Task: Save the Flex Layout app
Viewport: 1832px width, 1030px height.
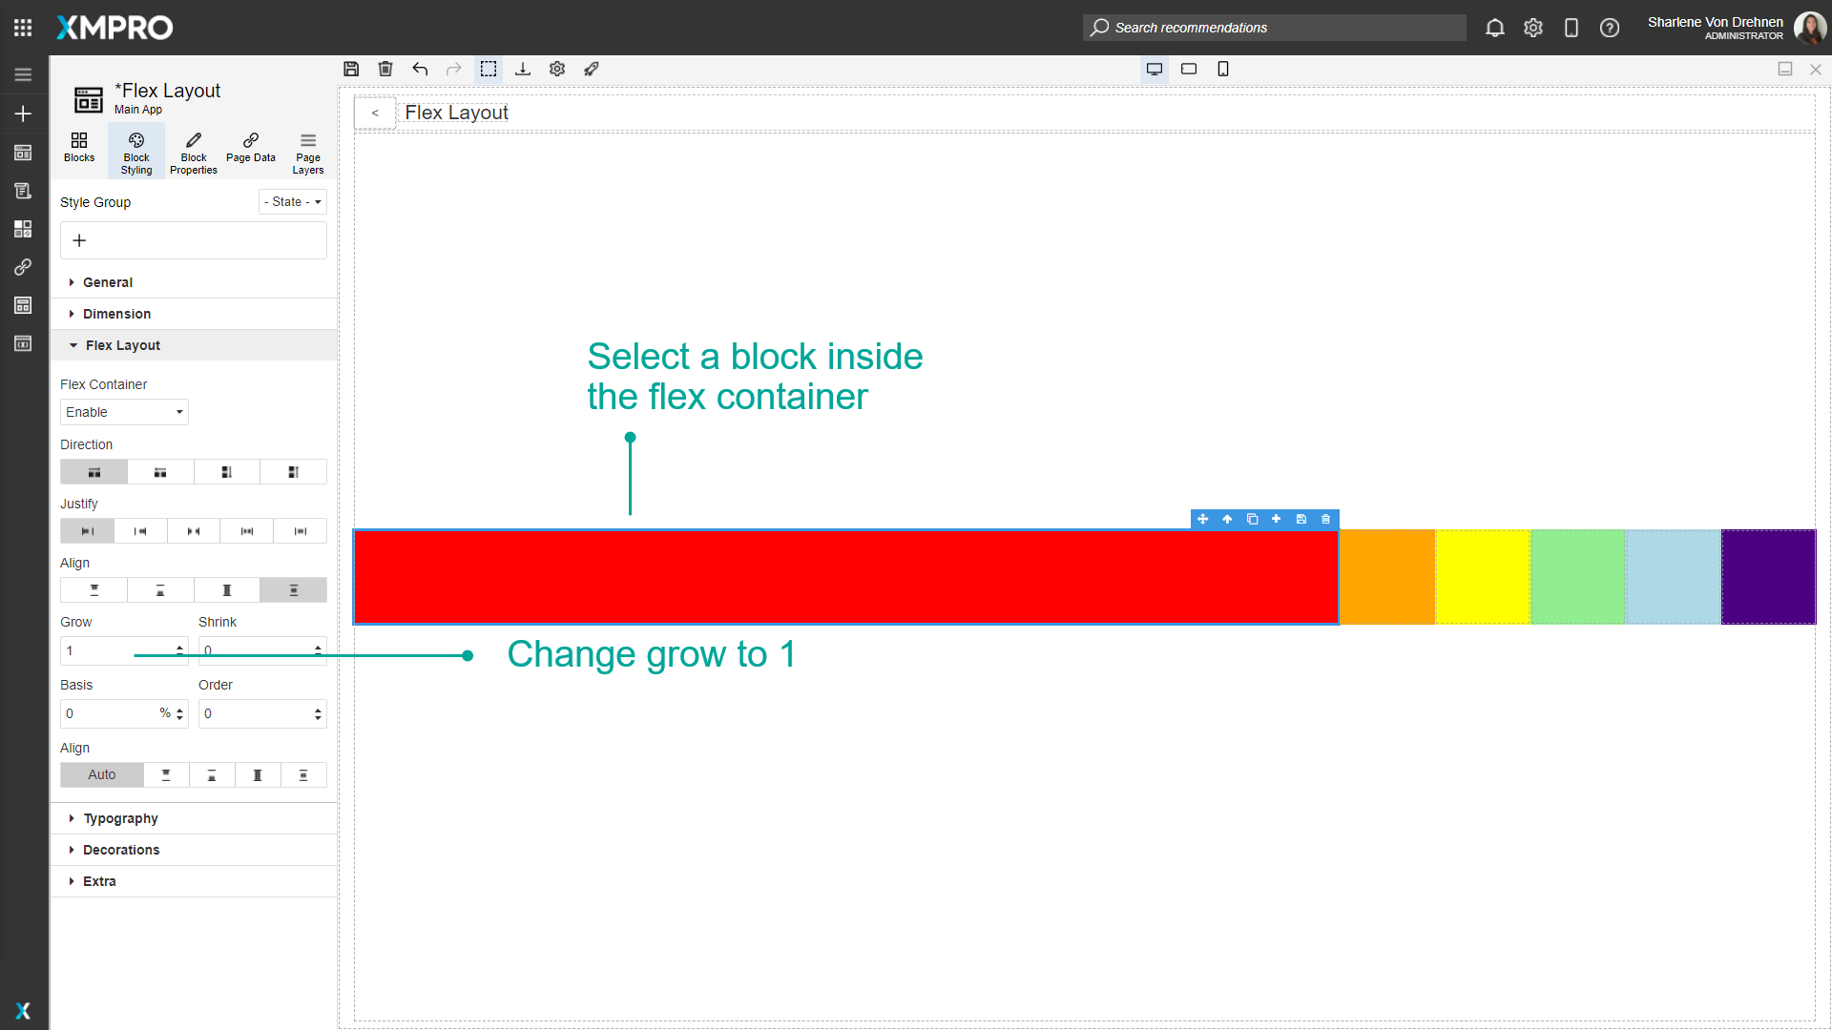Action: pyautogui.click(x=351, y=69)
